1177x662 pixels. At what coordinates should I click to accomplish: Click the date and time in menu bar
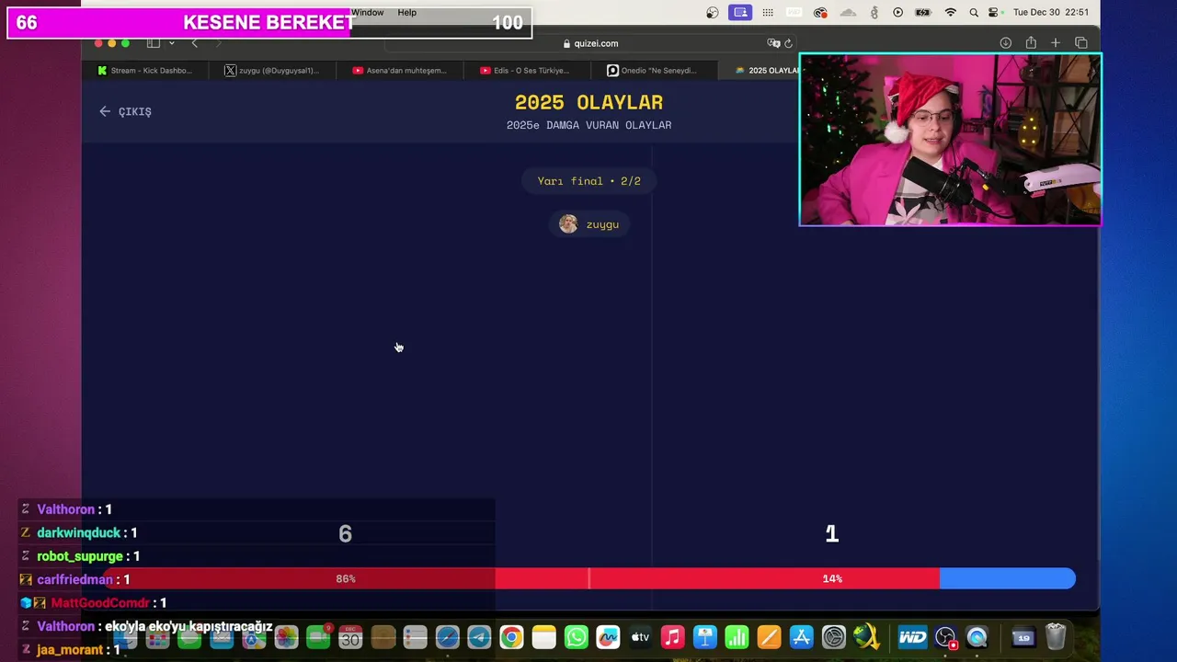point(1051,13)
